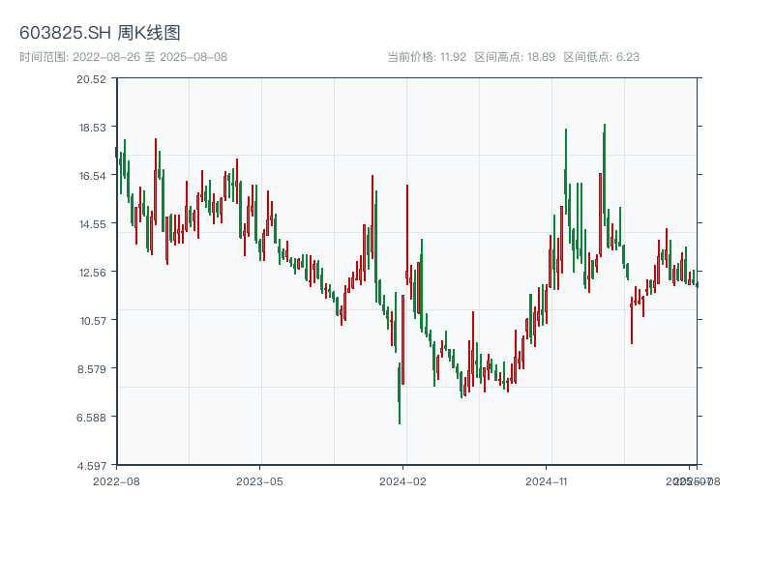The height and width of the screenshot is (580, 774).
Task: Click the 区间高点 18.89 label
Action: point(515,57)
